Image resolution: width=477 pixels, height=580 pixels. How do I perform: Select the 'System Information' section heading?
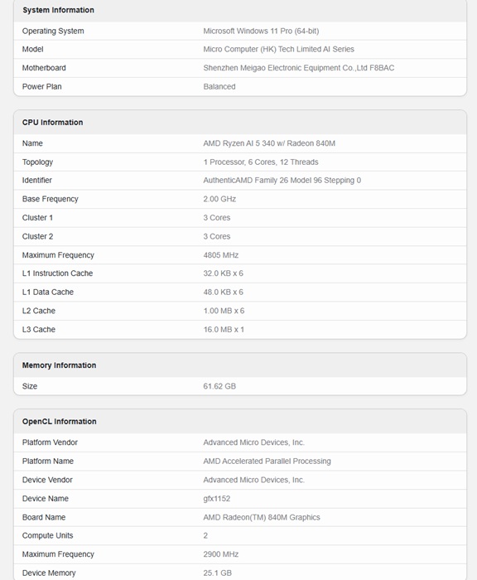click(58, 10)
